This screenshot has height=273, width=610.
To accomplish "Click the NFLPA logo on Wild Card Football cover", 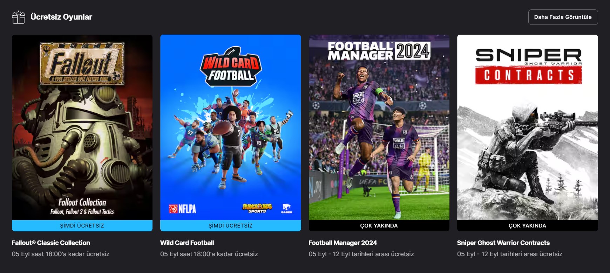I will coord(182,209).
